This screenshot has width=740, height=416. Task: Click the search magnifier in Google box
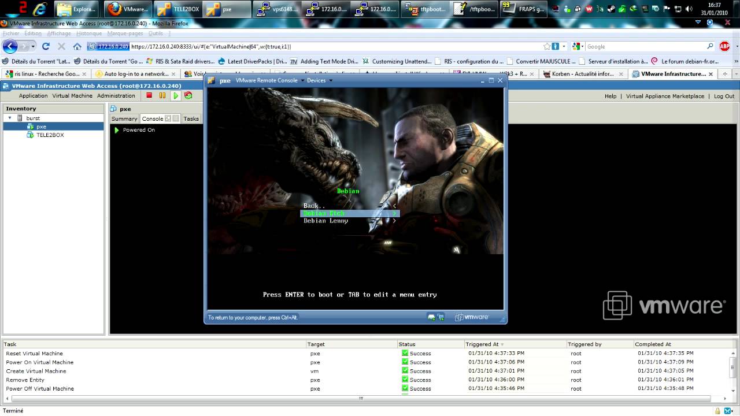click(711, 46)
